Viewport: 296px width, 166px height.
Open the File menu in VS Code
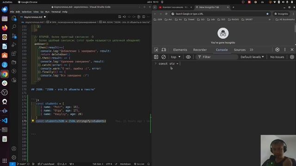tap(12, 12)
